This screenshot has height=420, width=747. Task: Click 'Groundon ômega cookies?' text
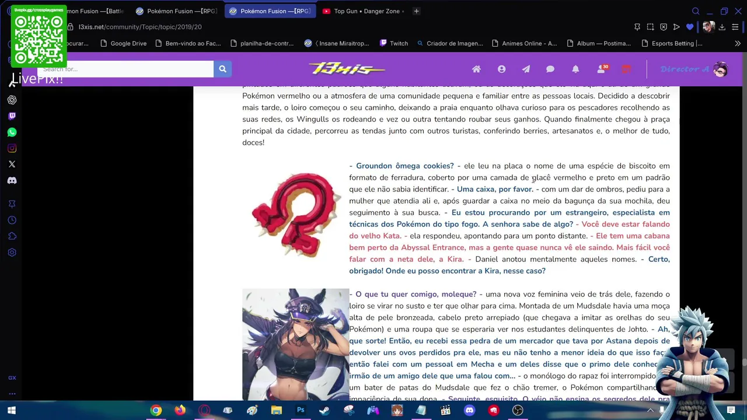tap(404, 166)
